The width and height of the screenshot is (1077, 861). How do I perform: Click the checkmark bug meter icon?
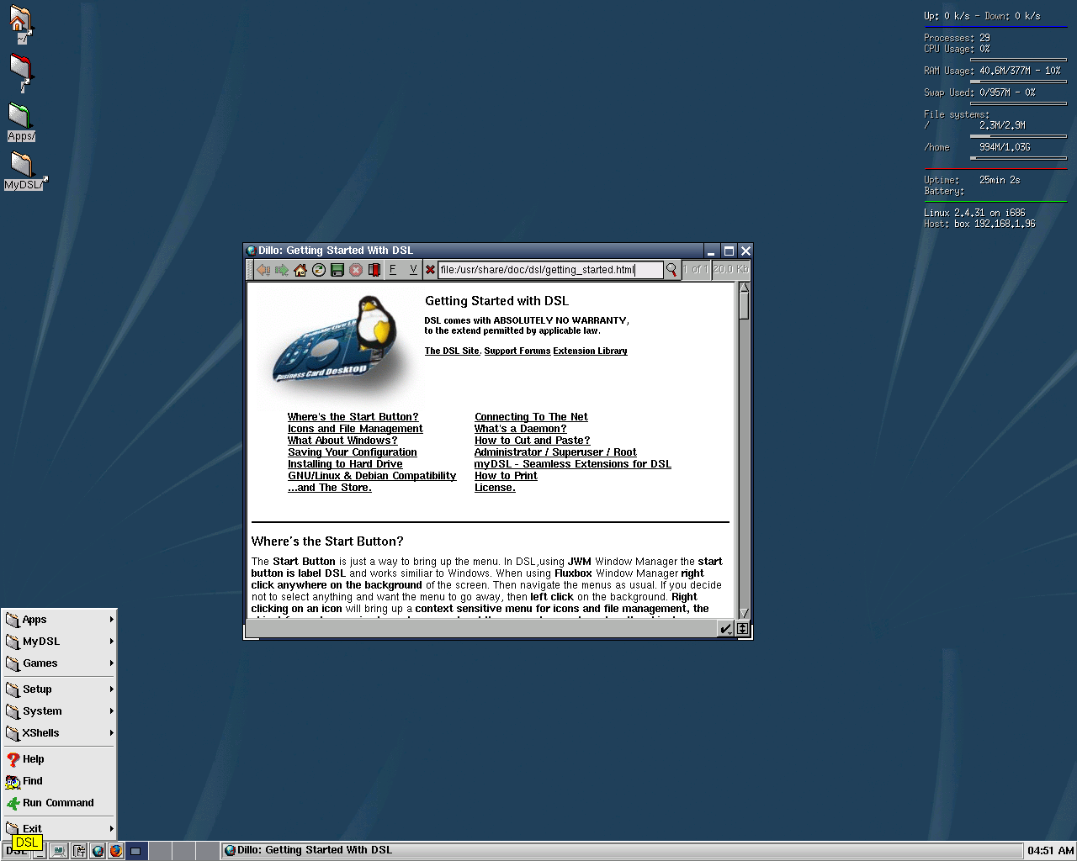(x=726, y=628)
